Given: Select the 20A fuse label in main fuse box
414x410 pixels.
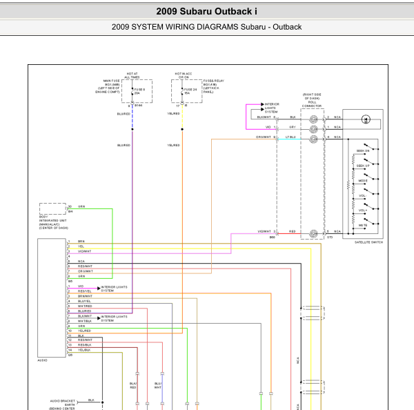Looking at the screenshot, I should [x=137, y=93].
